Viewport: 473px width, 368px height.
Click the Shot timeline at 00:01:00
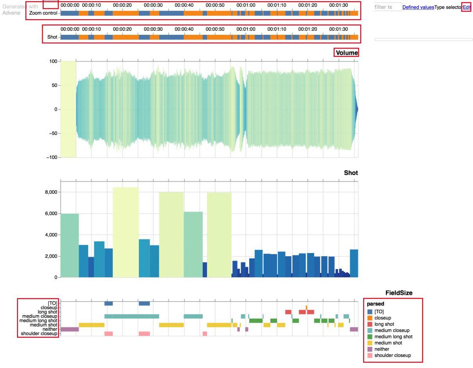[246, 37]
